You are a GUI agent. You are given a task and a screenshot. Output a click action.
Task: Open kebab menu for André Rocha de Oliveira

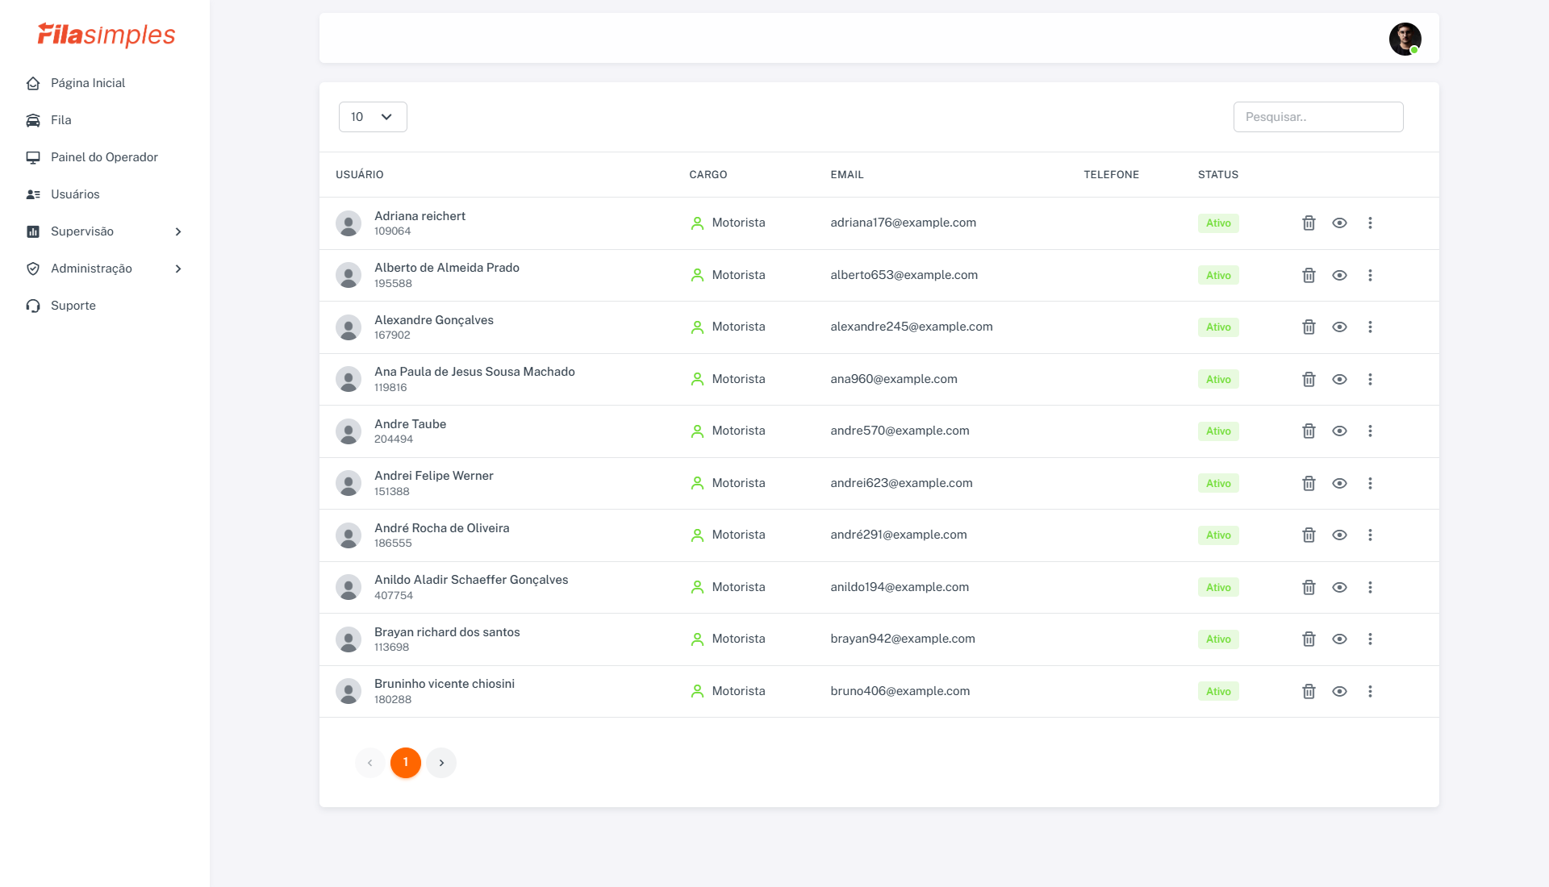pyautogui.click(x=1370, y=535)
